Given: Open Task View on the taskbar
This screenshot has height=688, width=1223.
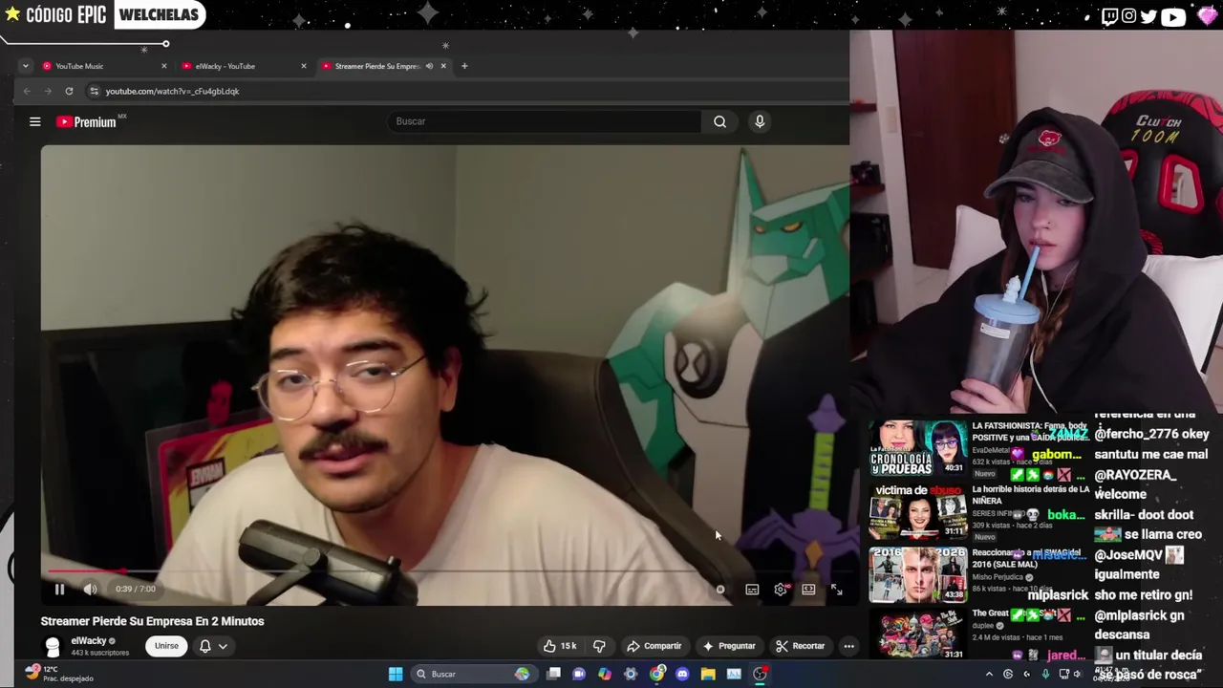Looking at the screenshot, I should point(553,674).
